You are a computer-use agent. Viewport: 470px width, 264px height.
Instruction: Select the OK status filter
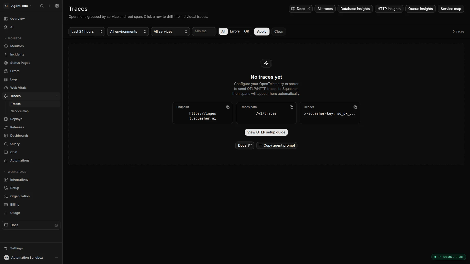[246, 31]
